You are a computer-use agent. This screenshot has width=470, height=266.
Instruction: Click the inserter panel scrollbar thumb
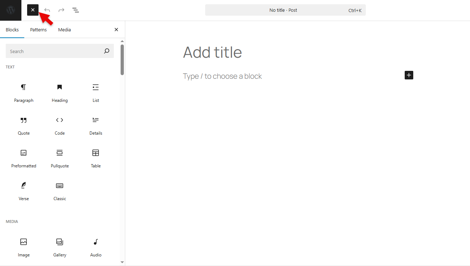coord(122,59)
